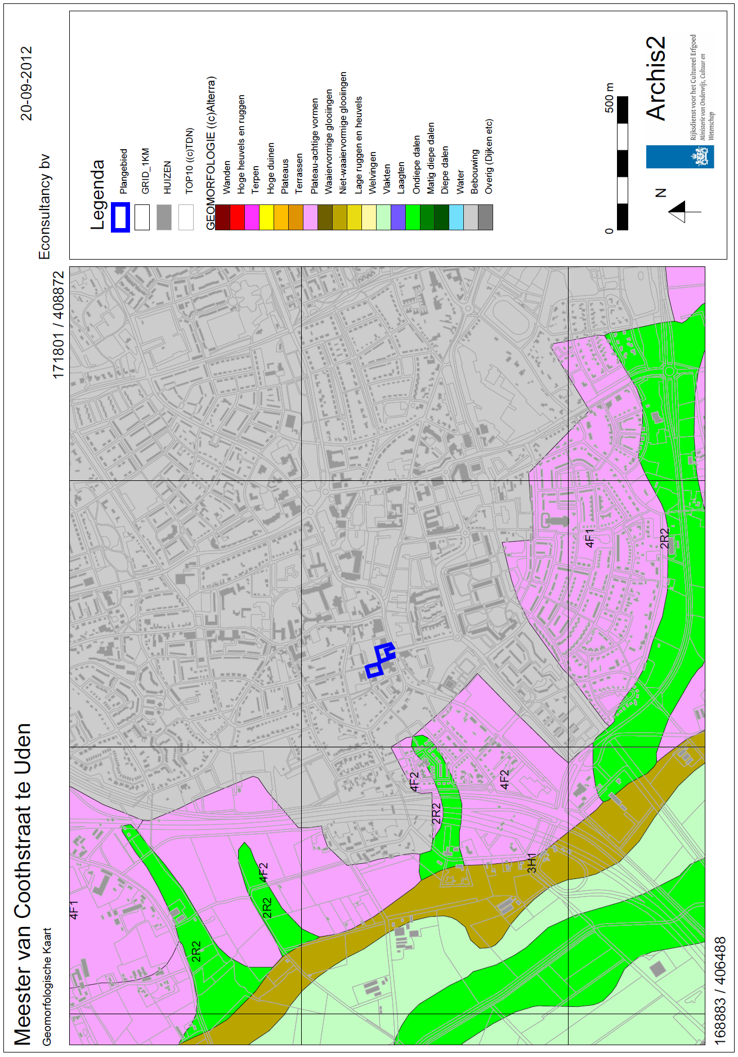Select the Bebouwing light gray swatch
Screen dimensions: 738x1057
(x=471, y=217)
